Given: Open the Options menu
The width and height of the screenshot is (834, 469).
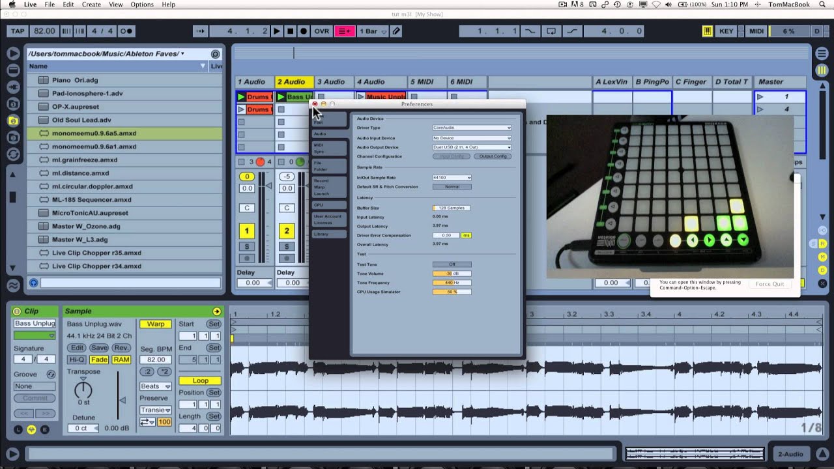Looking at the screenshot, I should pos(142,5).
